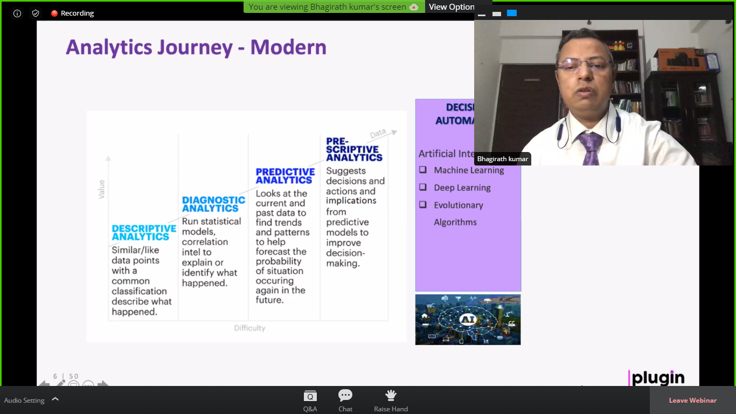736x414 pixels.
Task: Click the Bhagirath kumar name label
Action: [x=502, y=159]
